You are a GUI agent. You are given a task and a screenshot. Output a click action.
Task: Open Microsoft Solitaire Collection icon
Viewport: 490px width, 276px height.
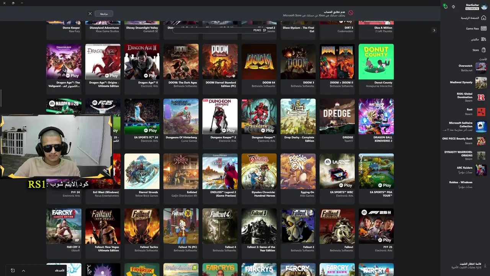481,126
